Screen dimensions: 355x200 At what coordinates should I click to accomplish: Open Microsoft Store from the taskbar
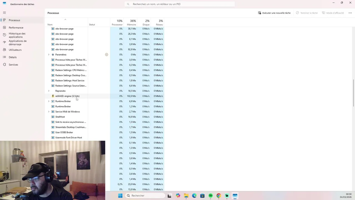[202, 196]
